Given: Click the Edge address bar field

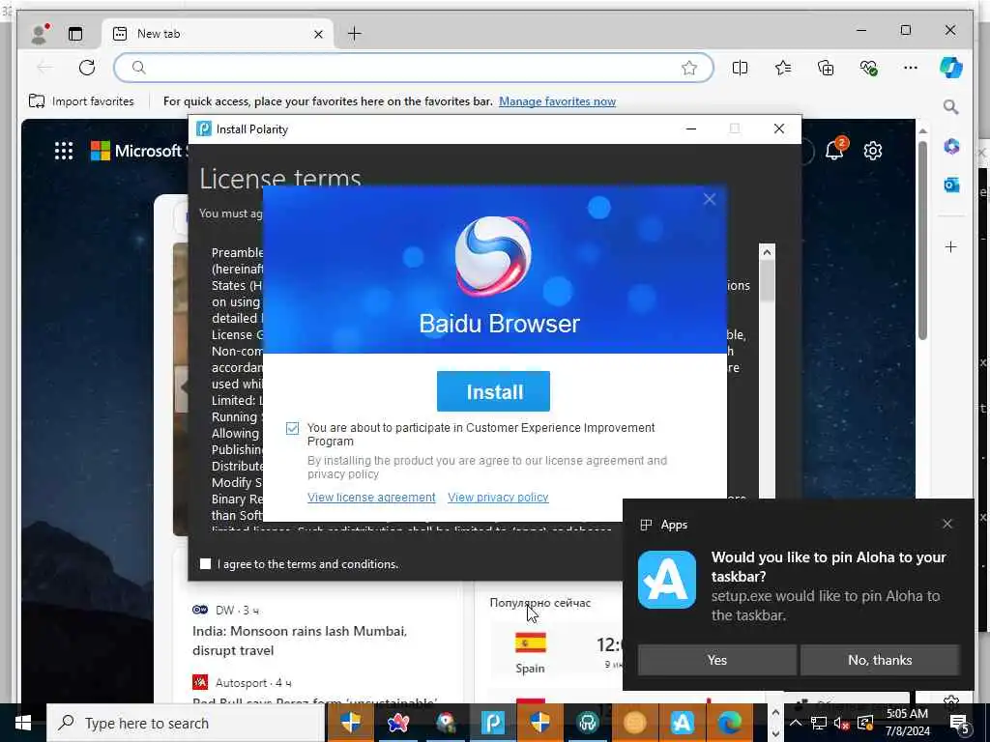Looking at the screenshot, I should (414, 68).
